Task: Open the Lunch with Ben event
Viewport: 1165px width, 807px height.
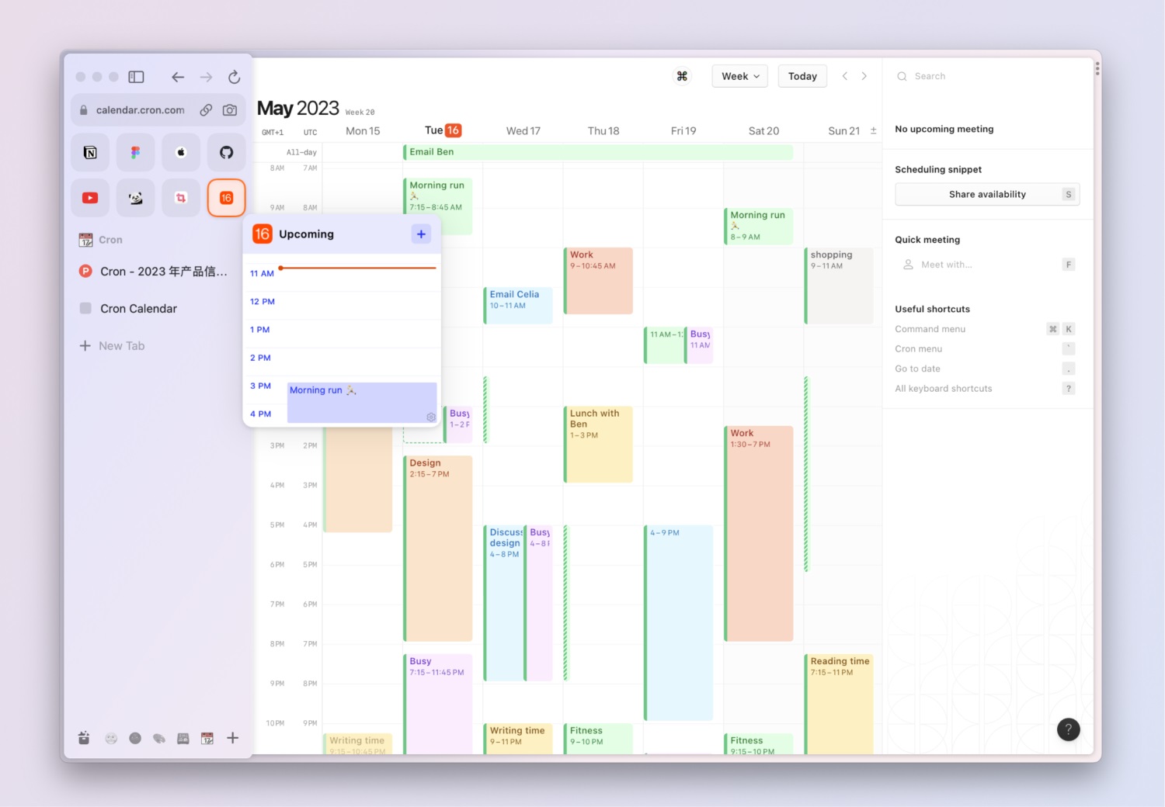Action: tap(598, 445)
